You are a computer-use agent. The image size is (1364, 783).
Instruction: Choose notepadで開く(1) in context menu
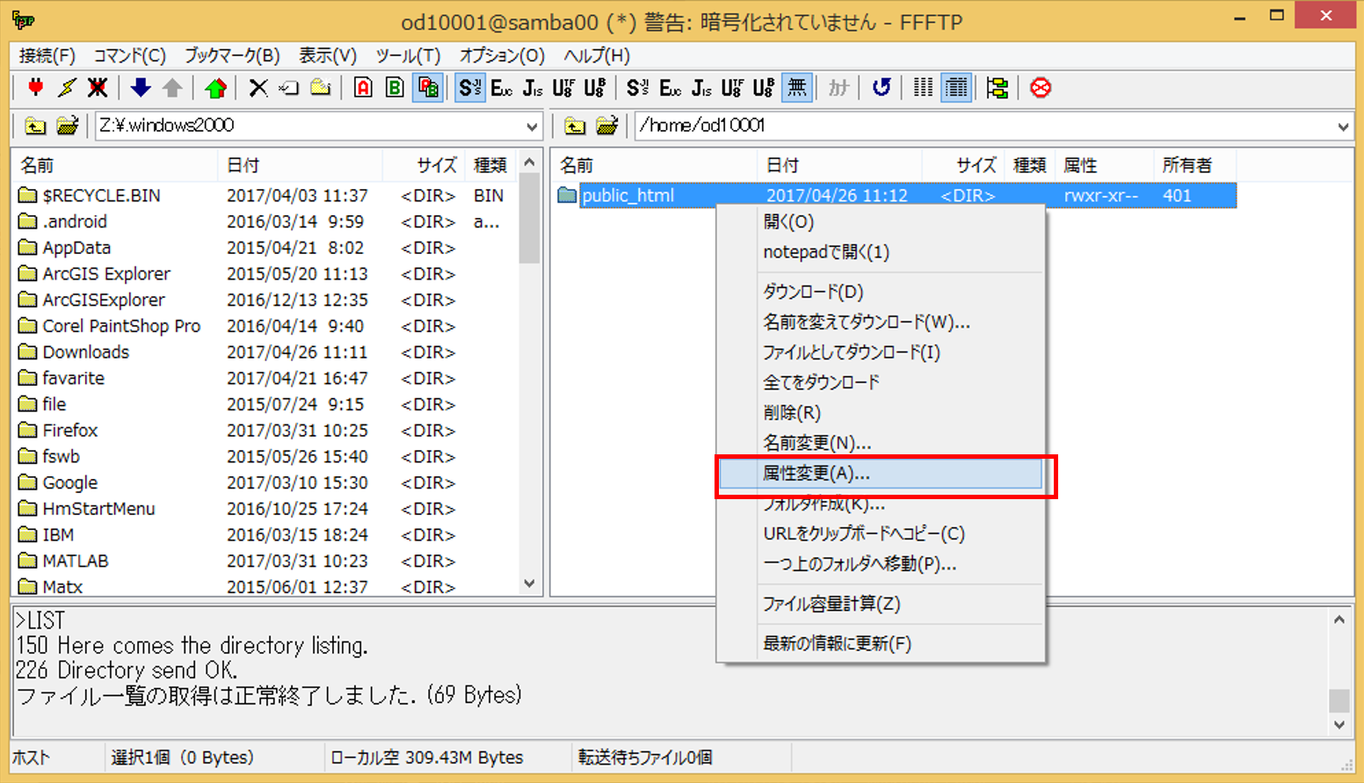881,252
